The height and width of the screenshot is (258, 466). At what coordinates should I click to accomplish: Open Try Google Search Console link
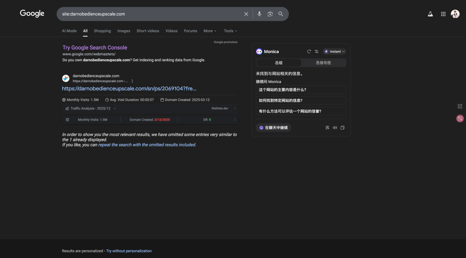coord(95,47)
